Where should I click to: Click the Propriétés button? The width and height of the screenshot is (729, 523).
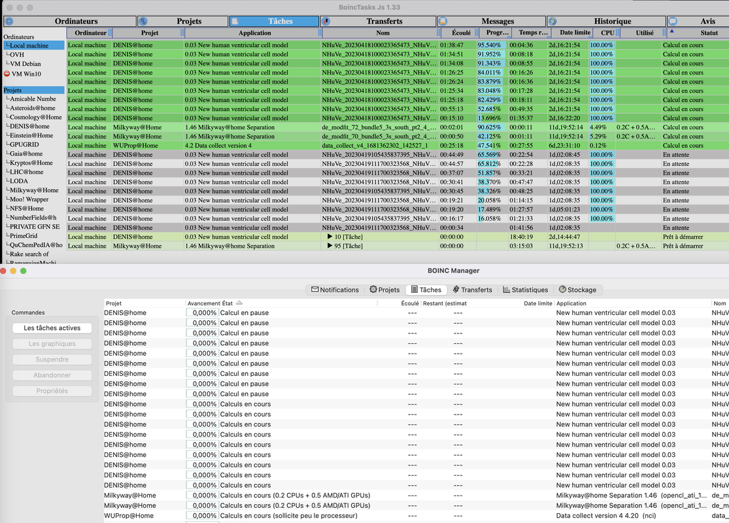tap(52, 391)
